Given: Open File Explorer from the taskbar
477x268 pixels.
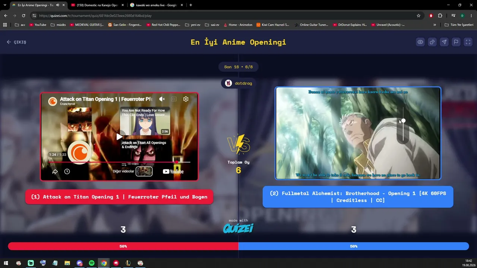Looking at the screenshot, I should pos(67,263).
